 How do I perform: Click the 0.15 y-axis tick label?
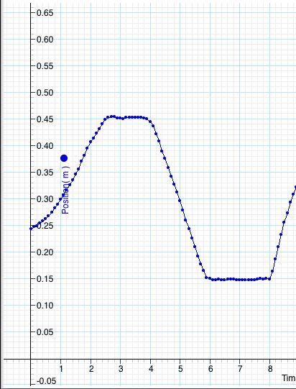coord(45,279)
